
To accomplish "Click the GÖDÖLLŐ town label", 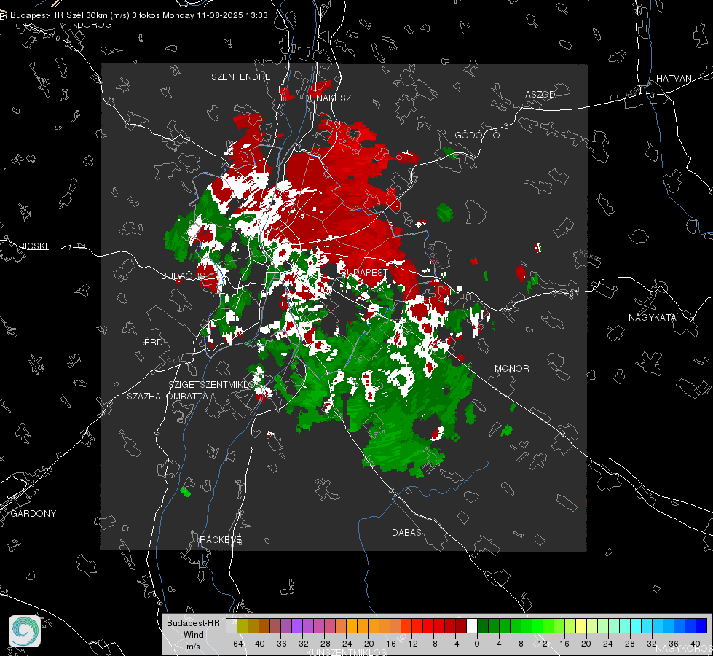I will point(477,135).
